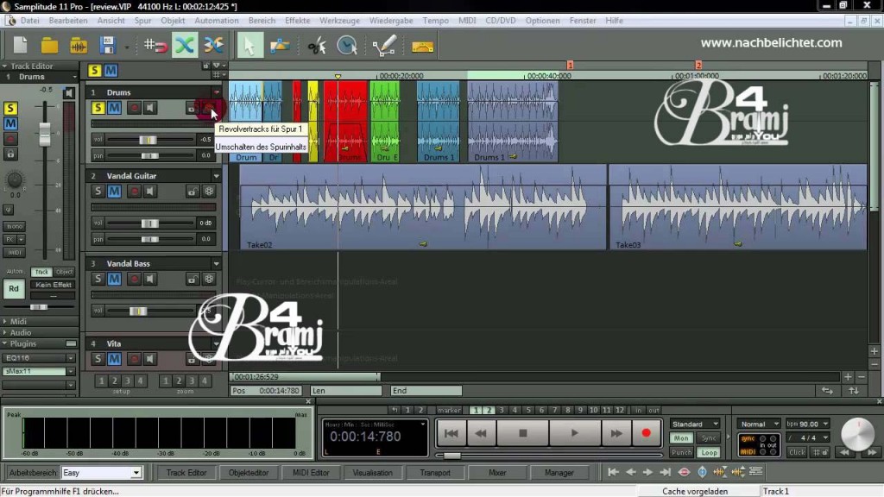Click the save floppy disk icon
Image resolution: width=884 pixels, height=497 pixels.
click(x=108, y=45)
